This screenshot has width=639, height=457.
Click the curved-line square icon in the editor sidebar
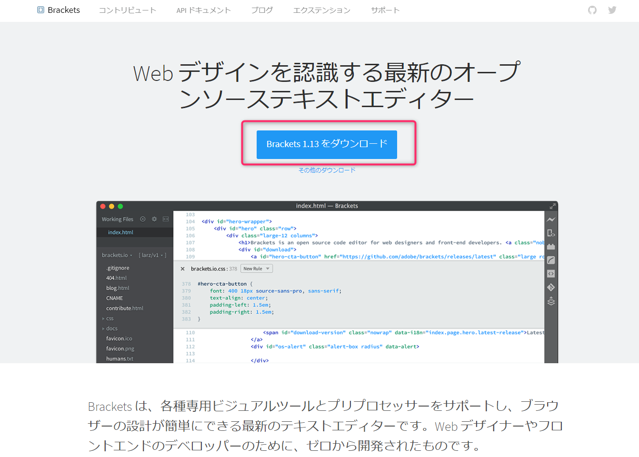551,260
